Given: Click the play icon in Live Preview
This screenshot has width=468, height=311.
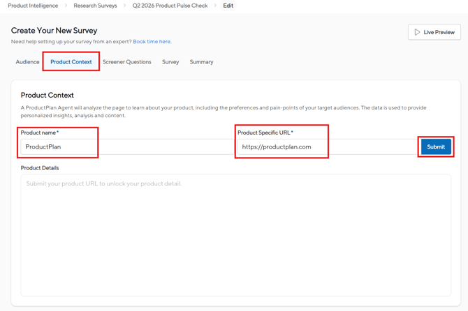Looking at the screenshot, I should (x=417, y=32).
